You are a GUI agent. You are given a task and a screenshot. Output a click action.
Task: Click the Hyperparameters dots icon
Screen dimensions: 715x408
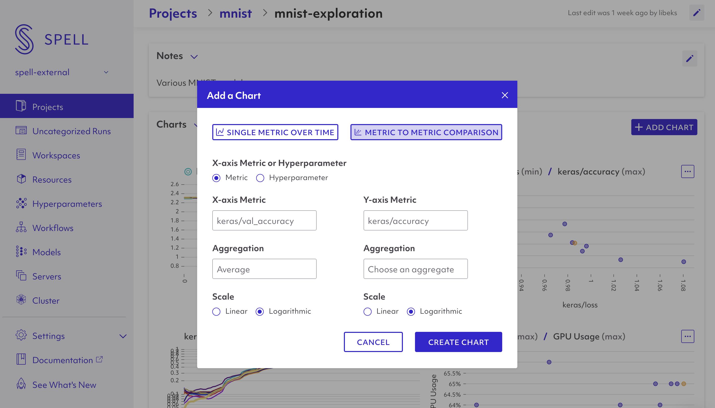pyautogui.click(x=21, y=203)
